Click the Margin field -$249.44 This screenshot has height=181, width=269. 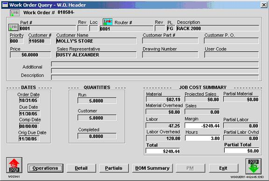point(202,125)
